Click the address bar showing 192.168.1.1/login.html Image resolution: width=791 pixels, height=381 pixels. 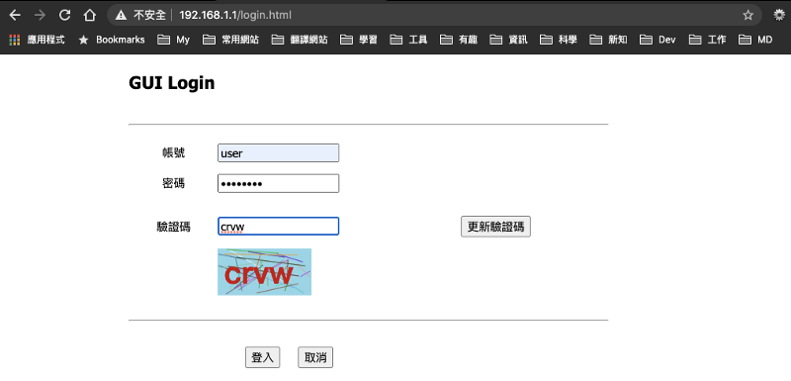pos(434,15)
